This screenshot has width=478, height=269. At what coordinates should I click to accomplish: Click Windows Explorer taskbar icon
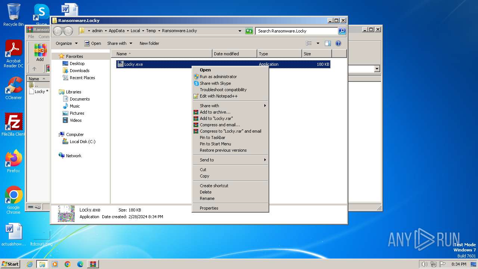pyautogui.click(x=42, y=264)
